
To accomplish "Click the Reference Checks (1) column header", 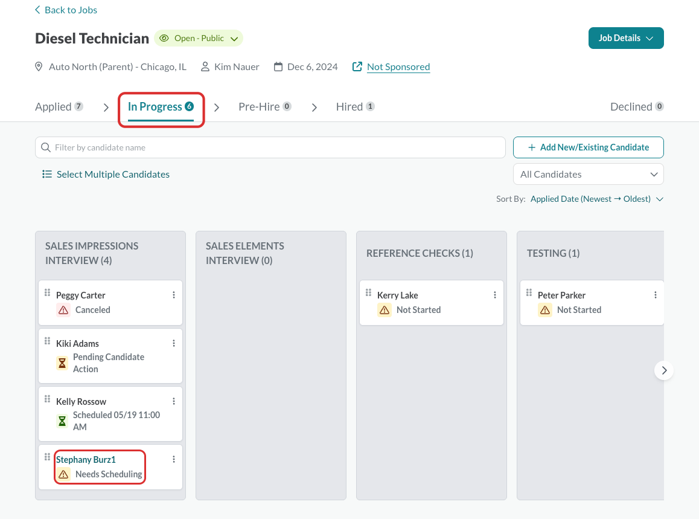I will (x=420, y=254).
